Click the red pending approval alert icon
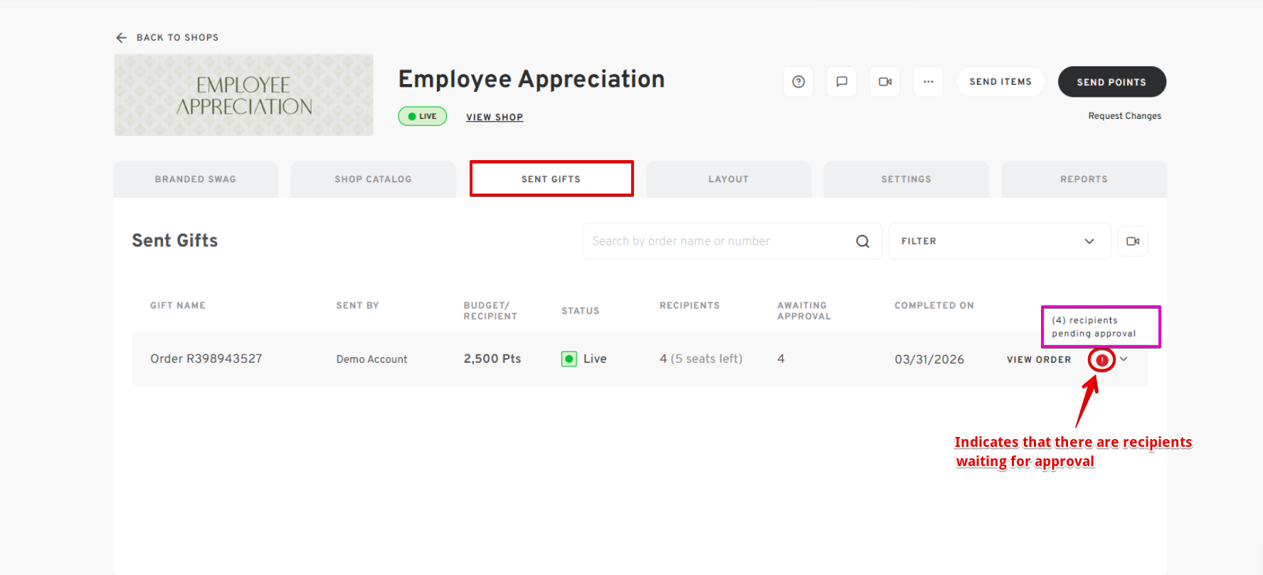This screenshot has width=1263, height=575. [x=1101, y=360]
